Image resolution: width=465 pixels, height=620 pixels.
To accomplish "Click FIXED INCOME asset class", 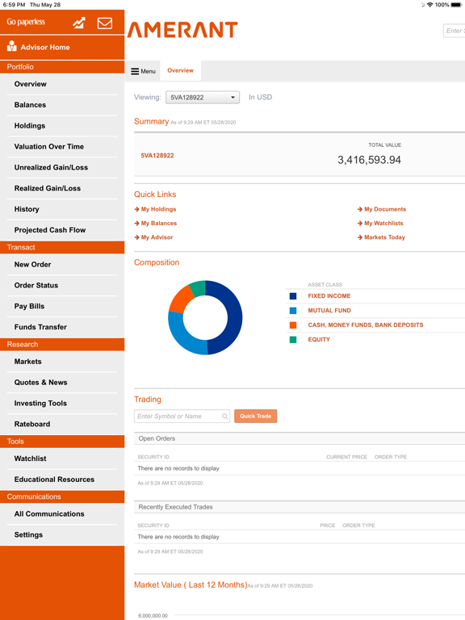I will point(329,296).
